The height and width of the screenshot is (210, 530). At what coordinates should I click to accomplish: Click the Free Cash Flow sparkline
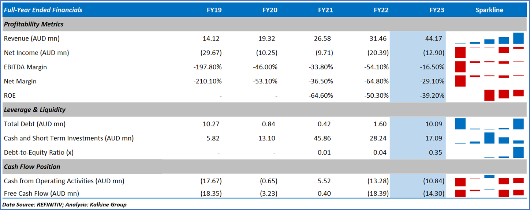(x=489, y=193)
